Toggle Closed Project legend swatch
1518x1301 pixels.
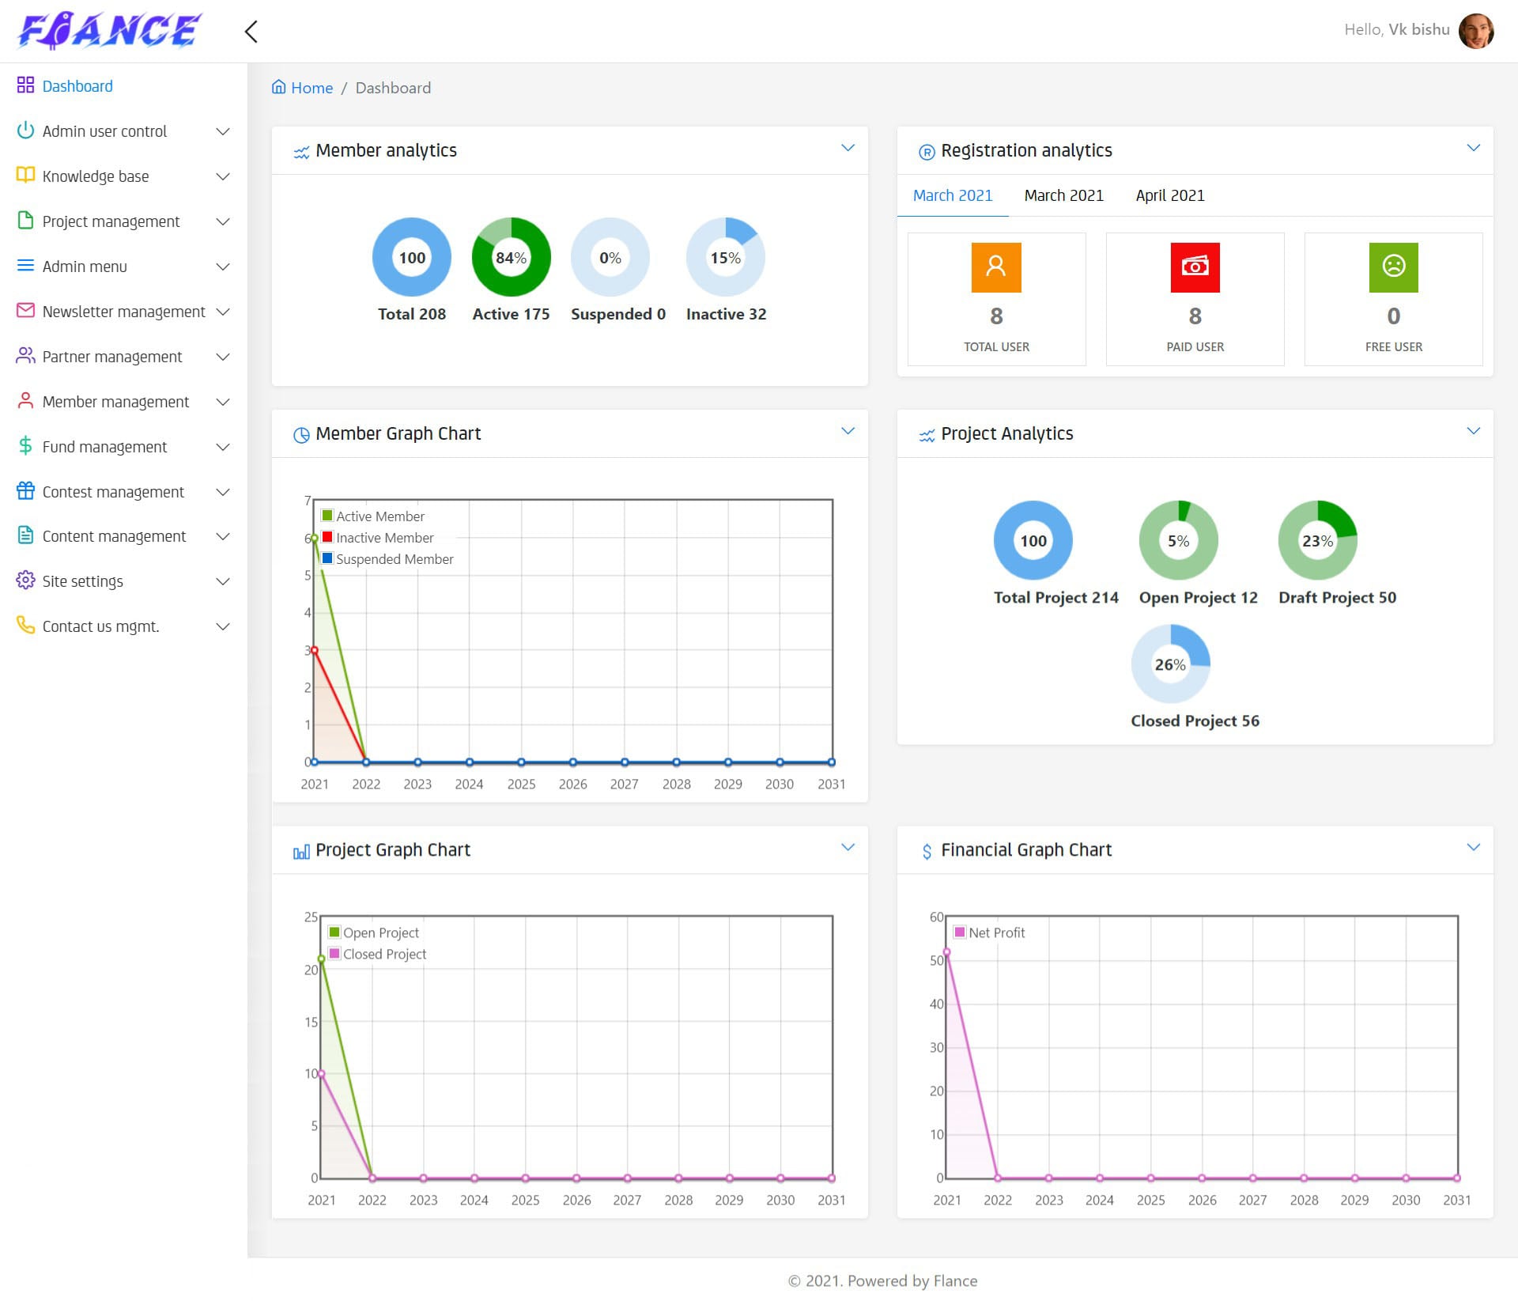coord(334,954)
